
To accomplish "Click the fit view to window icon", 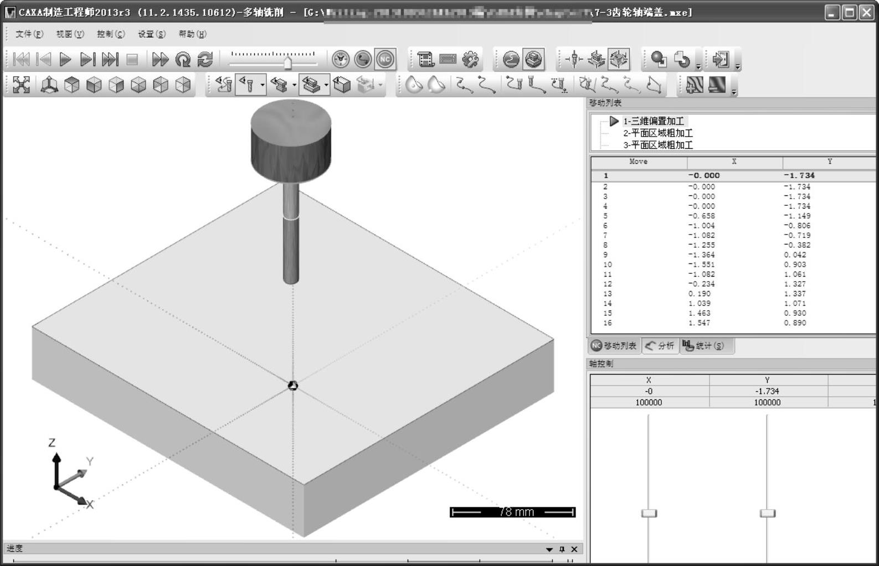I will (21, 85).
